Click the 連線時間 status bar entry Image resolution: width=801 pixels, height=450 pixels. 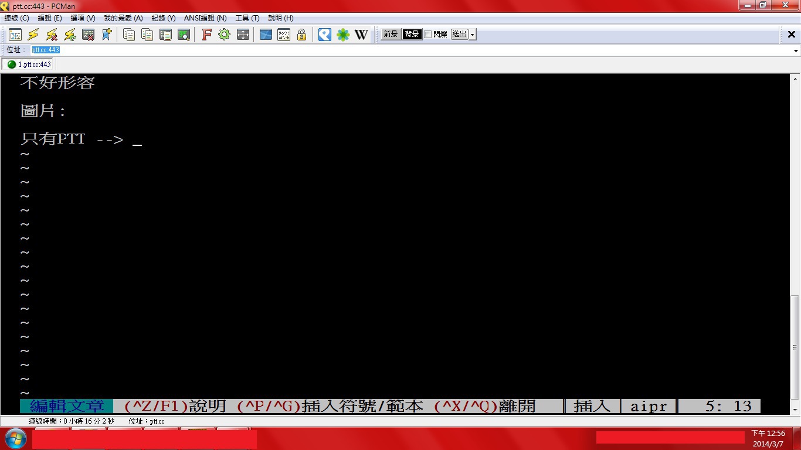click(72, 421)
